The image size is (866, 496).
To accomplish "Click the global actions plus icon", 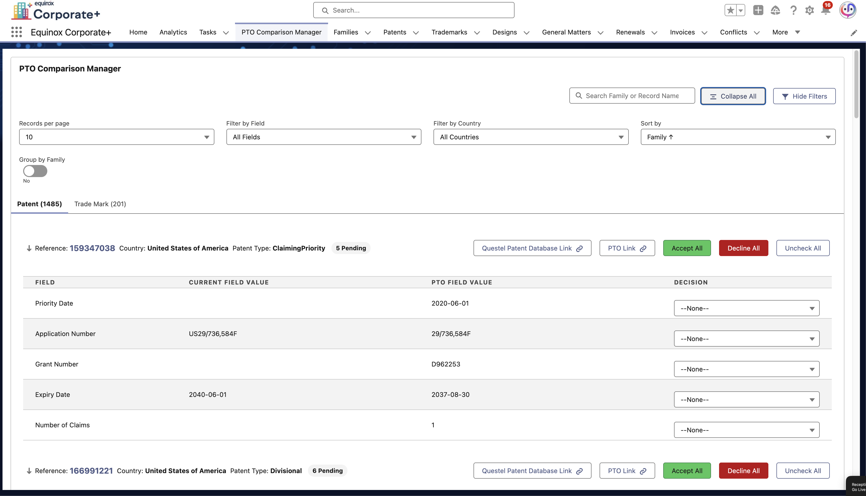I will pyautogui.click(x=758, y=10).
